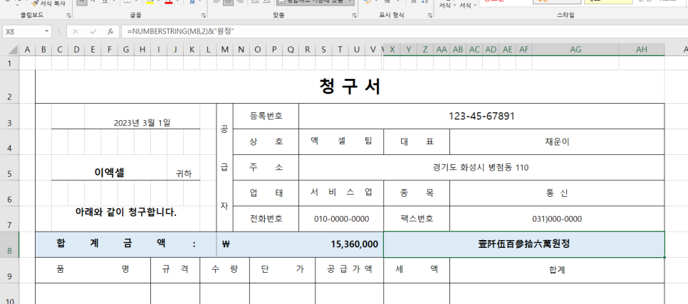Click the fax number 031)000-0000 cell
The height and width of the screenshot is (304, 688).
557,219
